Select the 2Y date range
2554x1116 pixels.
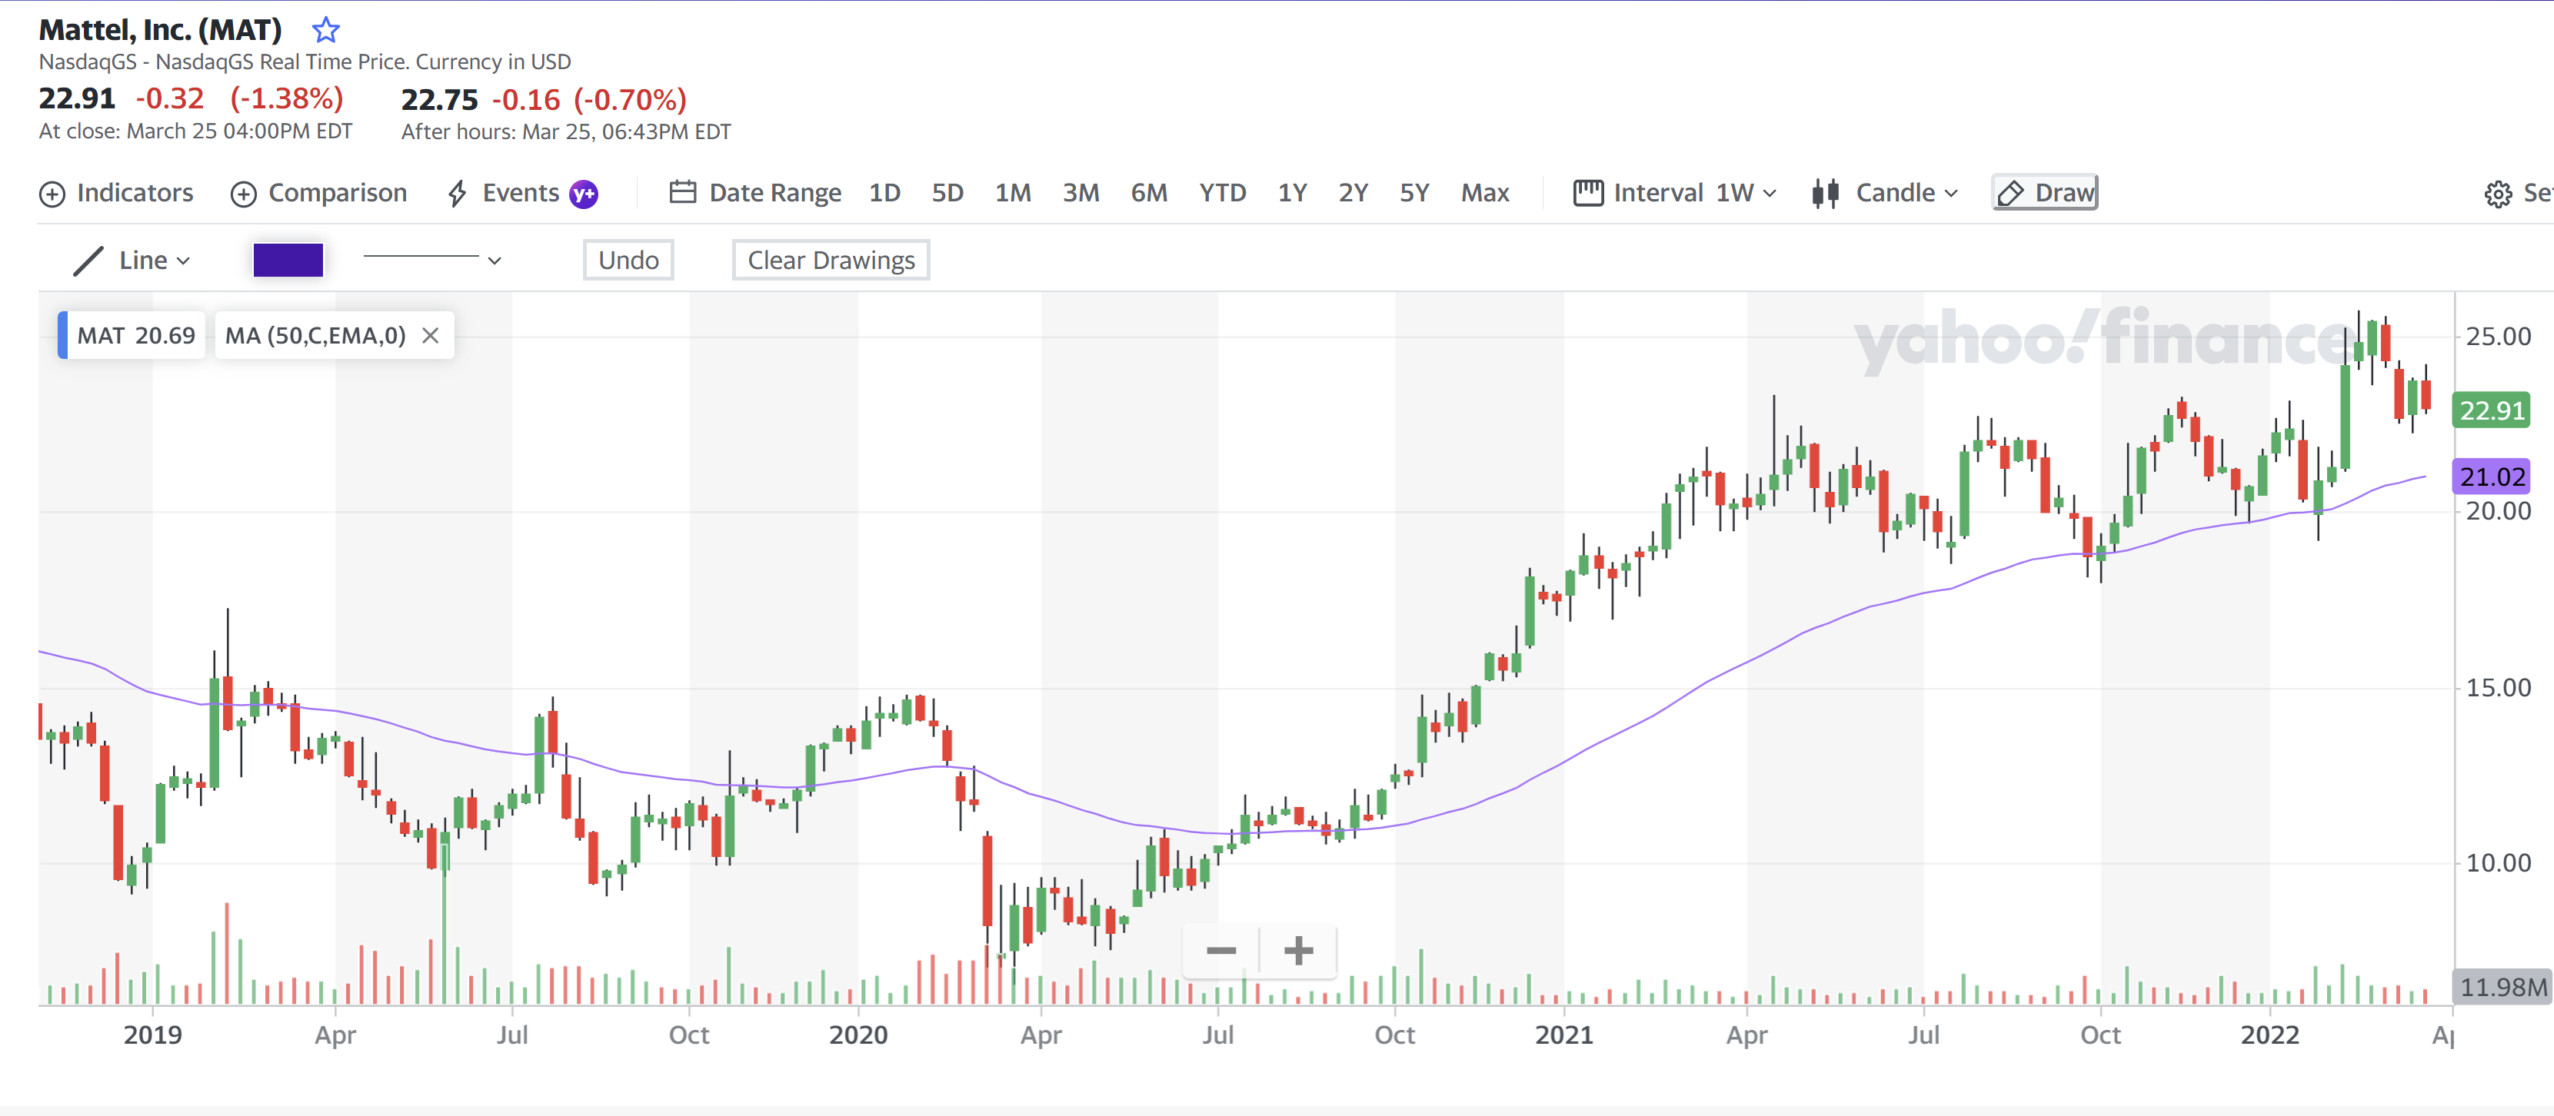(x=1354, y=193)
